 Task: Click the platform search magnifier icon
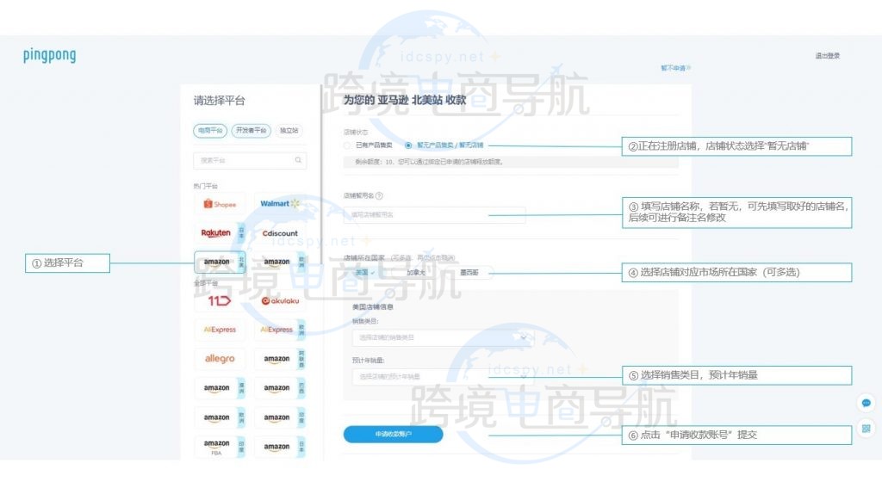point(298,160)
